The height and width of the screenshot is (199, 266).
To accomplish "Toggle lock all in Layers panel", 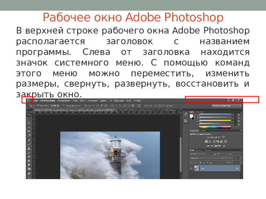I will tap(211, 163).
